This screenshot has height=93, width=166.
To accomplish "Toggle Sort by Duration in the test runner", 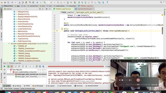I will coord(19,66).
